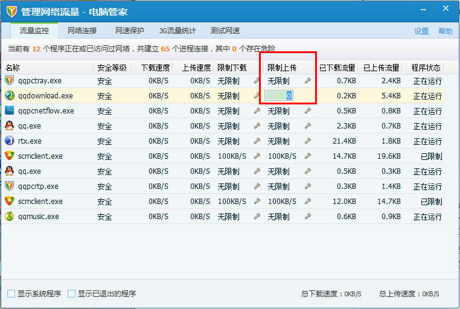Image resolution: width=460 pixels, height=309 pixels.
Task: Edit upload limit wrench for qqpctray.exe
Action: tap(308, 80)
